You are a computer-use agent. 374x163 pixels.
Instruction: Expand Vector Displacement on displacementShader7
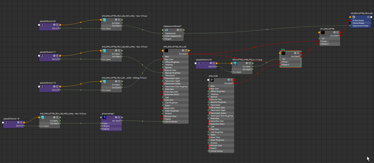[164, 36]
